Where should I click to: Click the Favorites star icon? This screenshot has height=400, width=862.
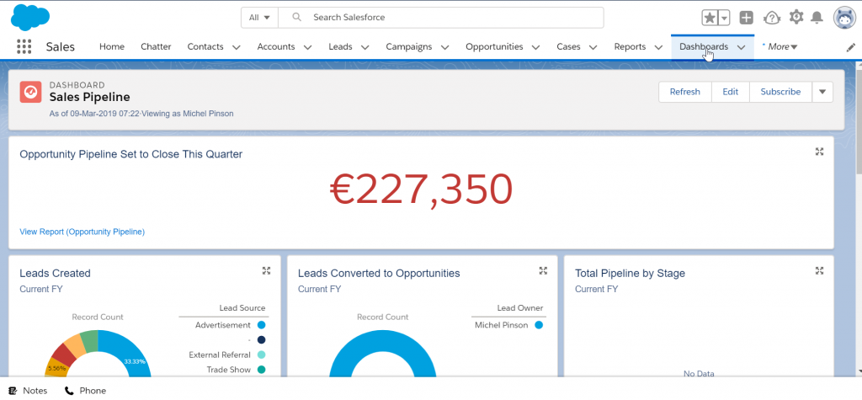710,18
